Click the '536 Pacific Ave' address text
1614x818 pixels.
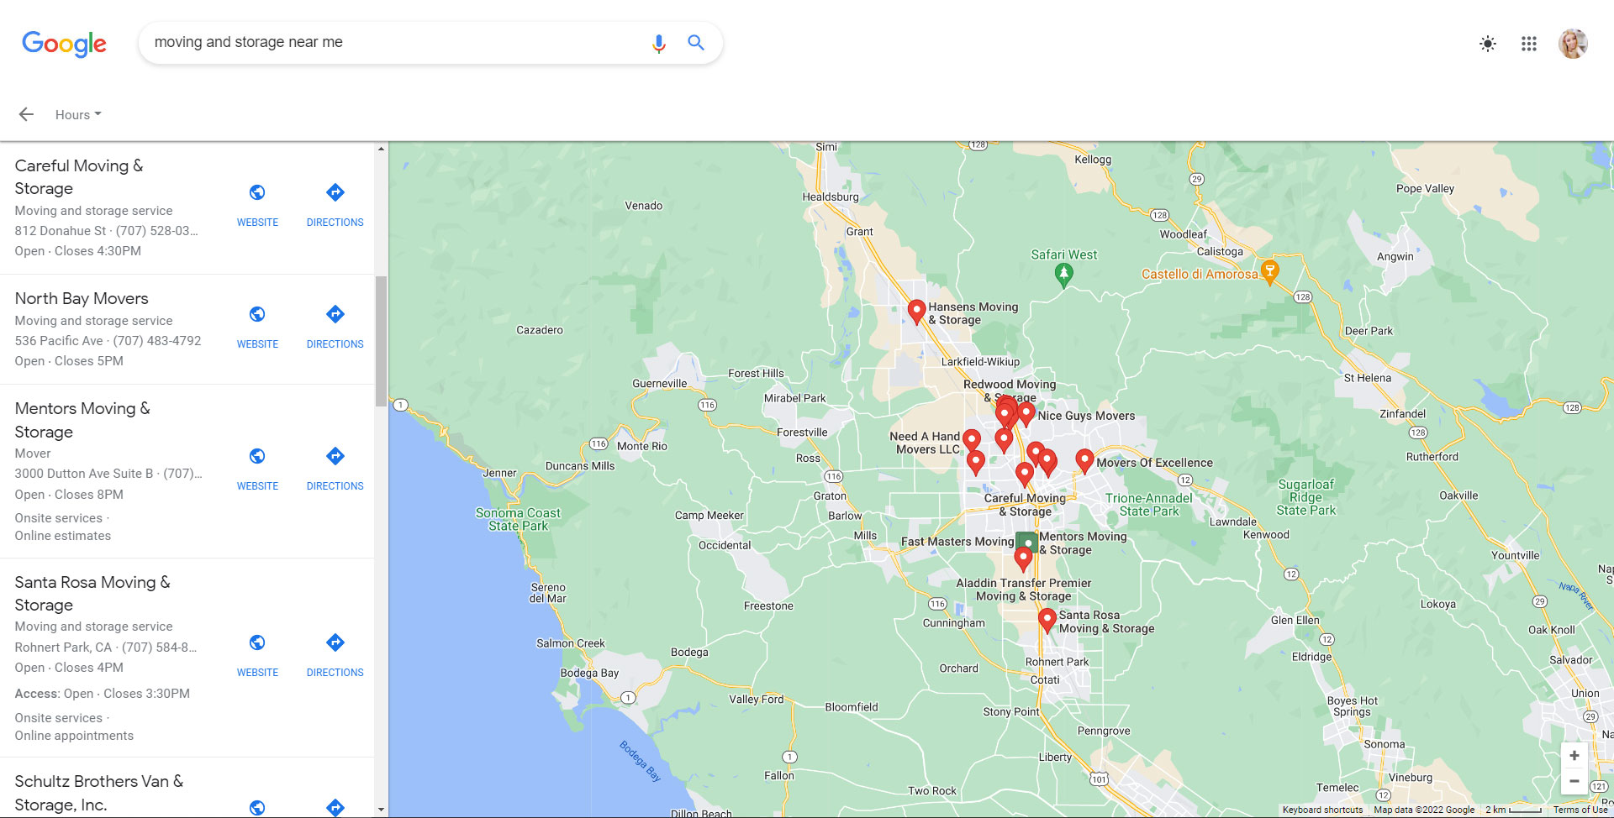click(x=59, y=341)
